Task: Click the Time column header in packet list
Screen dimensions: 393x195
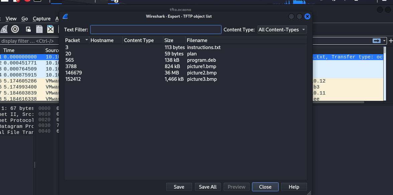Action: 23,50
